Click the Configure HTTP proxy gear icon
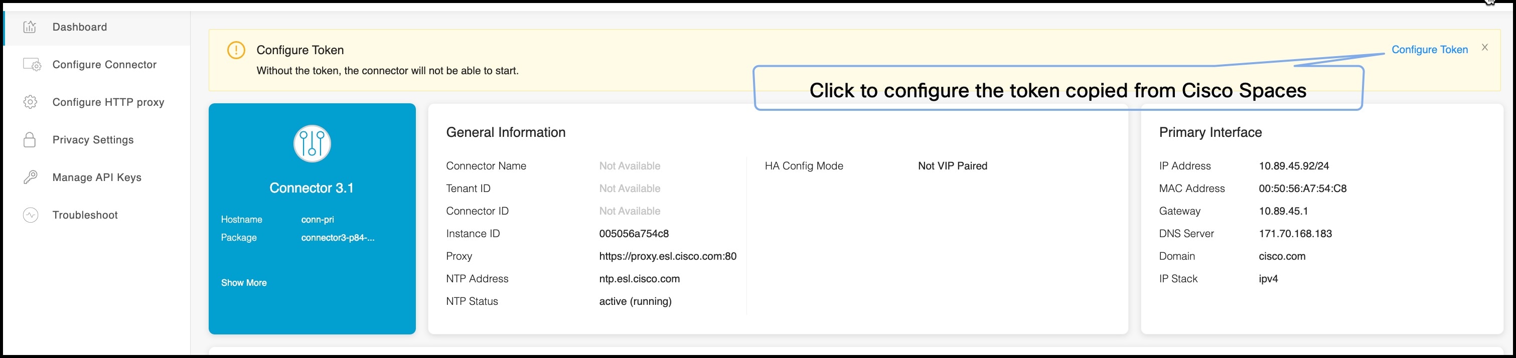The width and height of the screenshot is (1516, 358). (x=30, y=102)
